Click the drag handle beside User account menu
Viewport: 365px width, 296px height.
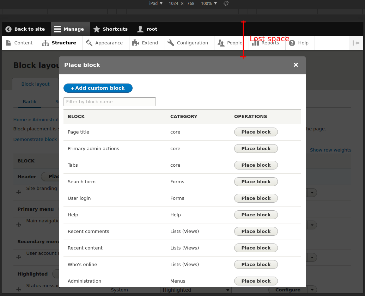19,257
